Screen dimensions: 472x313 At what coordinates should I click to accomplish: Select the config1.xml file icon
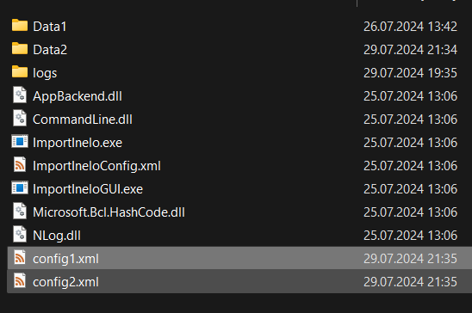tap(20, 257)
